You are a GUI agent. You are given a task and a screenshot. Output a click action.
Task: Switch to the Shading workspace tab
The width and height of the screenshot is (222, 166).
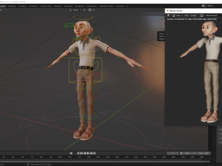point(58,6)
